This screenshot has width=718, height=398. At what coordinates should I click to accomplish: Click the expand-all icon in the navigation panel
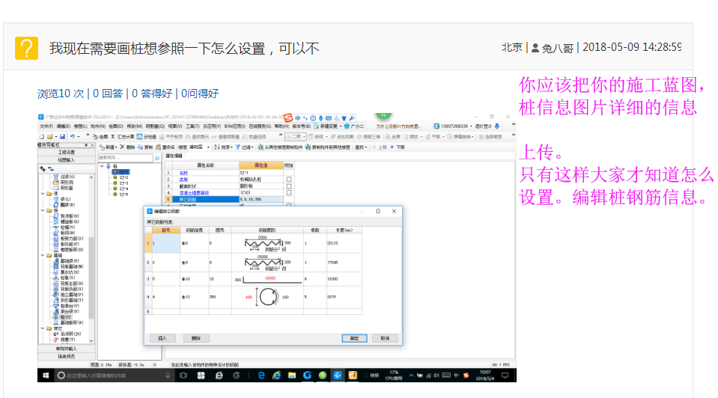[x=43, y=169]
